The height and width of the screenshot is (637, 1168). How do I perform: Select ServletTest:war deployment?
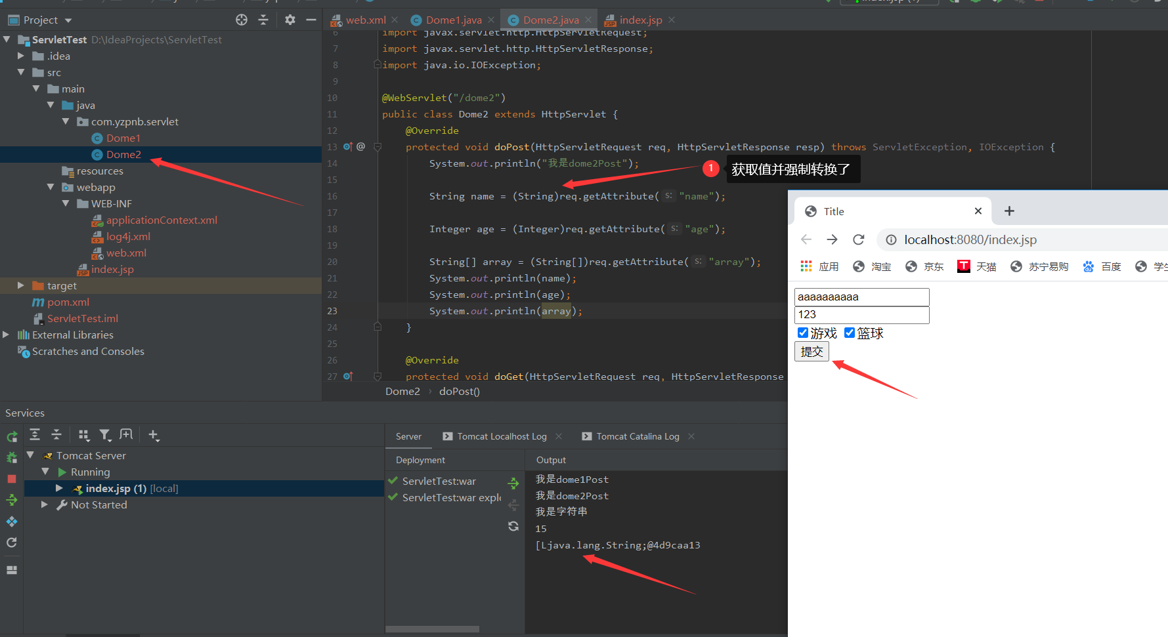point(439,481)
